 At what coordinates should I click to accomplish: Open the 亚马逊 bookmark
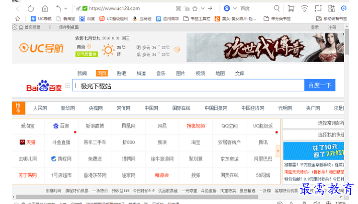click(x=142, y=19)
